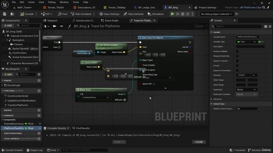This screenshot has height=153, width=273.
Task: Start Simulation mode
Action: tap(156, 14)
